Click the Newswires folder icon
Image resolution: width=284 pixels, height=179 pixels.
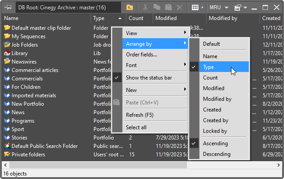pos(7,62)
